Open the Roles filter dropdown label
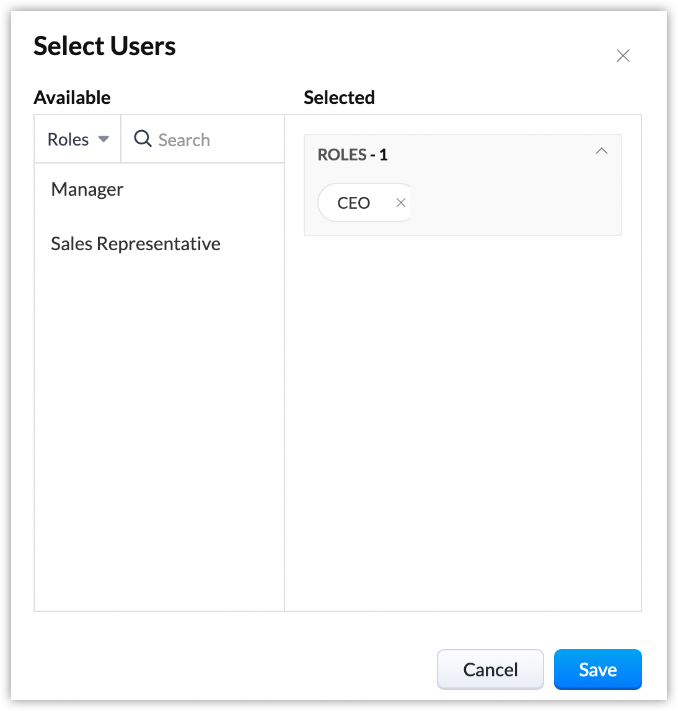The width and height of the screenshot is (678, 711). click(x=68, y=139)
